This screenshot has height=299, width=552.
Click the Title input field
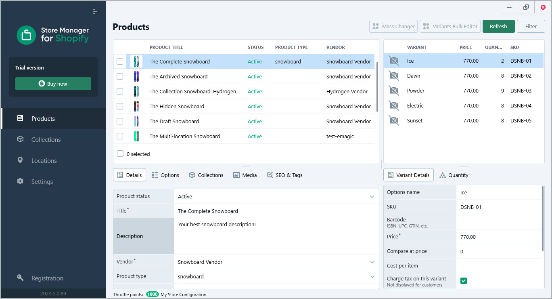click(x=276, y=211)
